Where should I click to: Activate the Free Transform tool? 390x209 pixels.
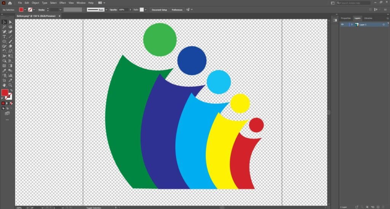coord(10,56)
